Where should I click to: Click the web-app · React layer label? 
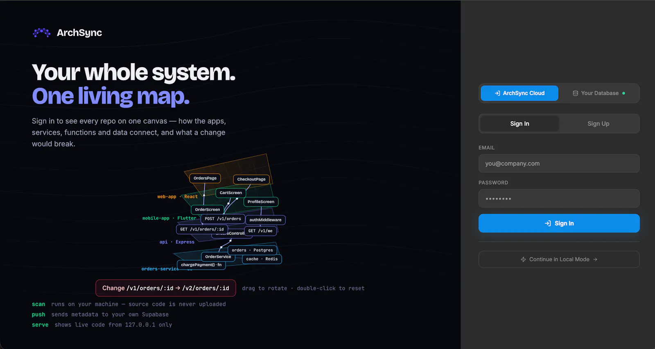tap(177, 197)
